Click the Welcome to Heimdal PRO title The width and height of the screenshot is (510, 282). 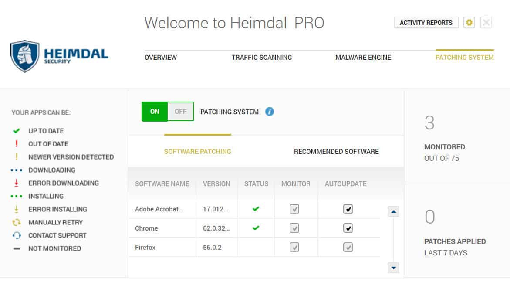(x=234, y=23)
